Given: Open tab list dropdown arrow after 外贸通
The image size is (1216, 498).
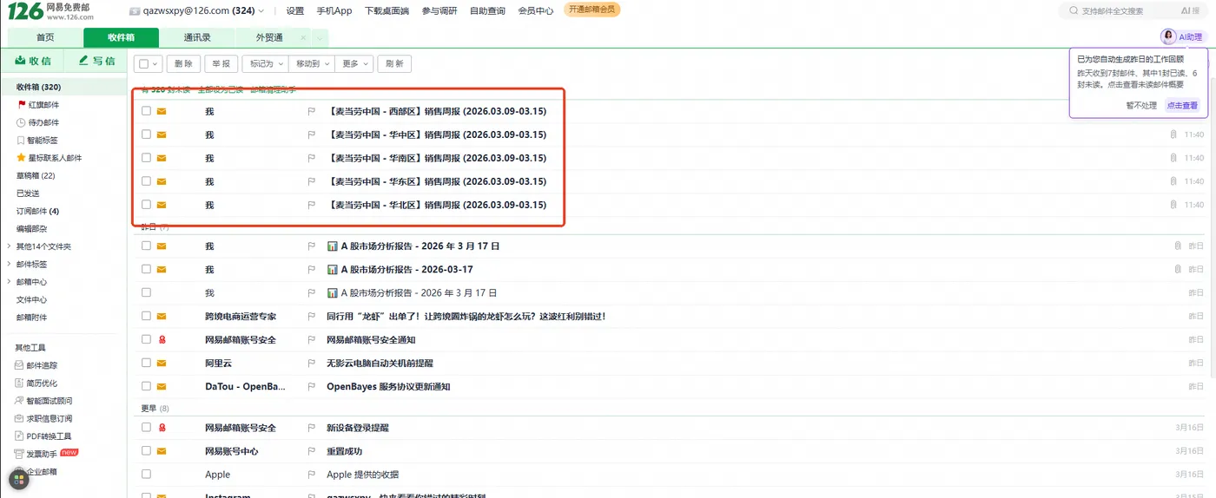Looking at the screenshot, I should 320,38.
